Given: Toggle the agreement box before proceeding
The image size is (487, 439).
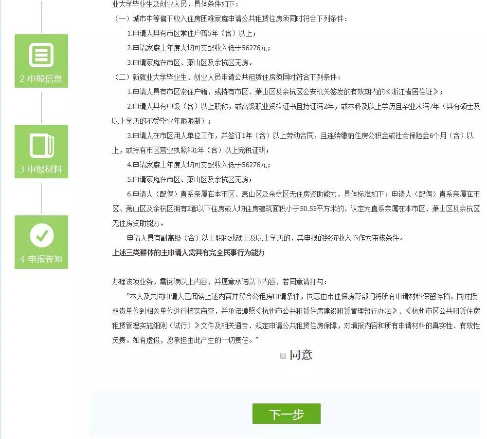Looking at the screenshot, I should (282, 356).
